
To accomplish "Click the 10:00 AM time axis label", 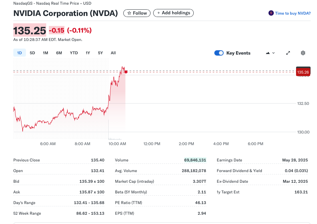I will [117, 144].
